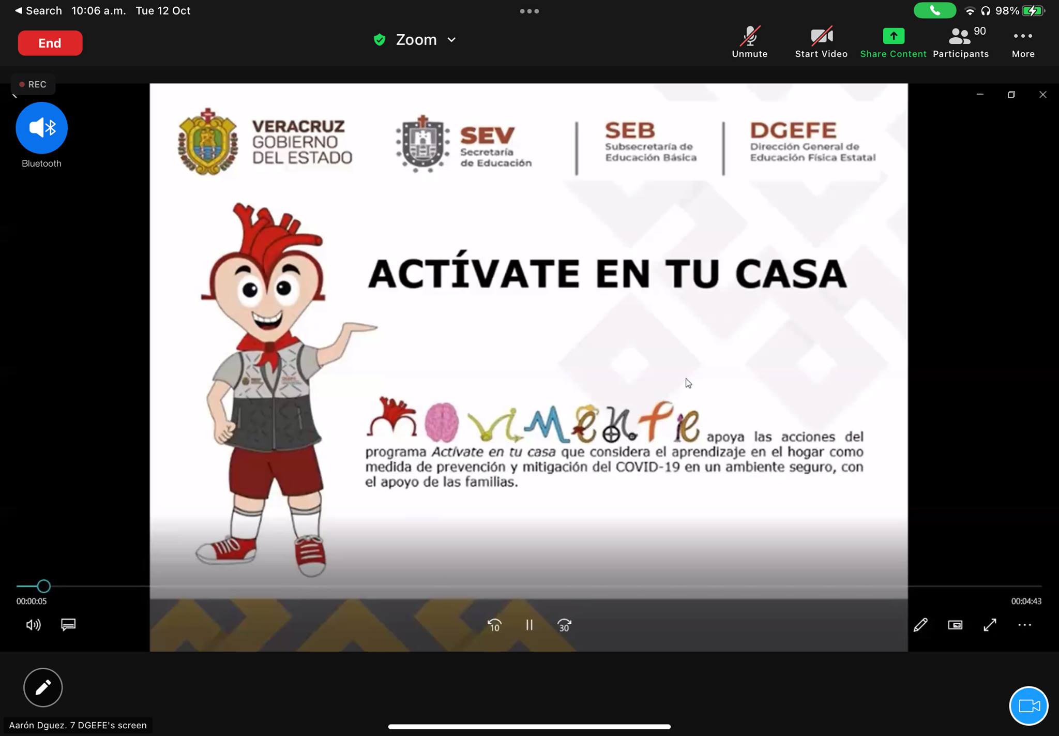Screen dimensions: 1059x736
Task: Toggle the Bluetooth audio output
Action: 41,128
